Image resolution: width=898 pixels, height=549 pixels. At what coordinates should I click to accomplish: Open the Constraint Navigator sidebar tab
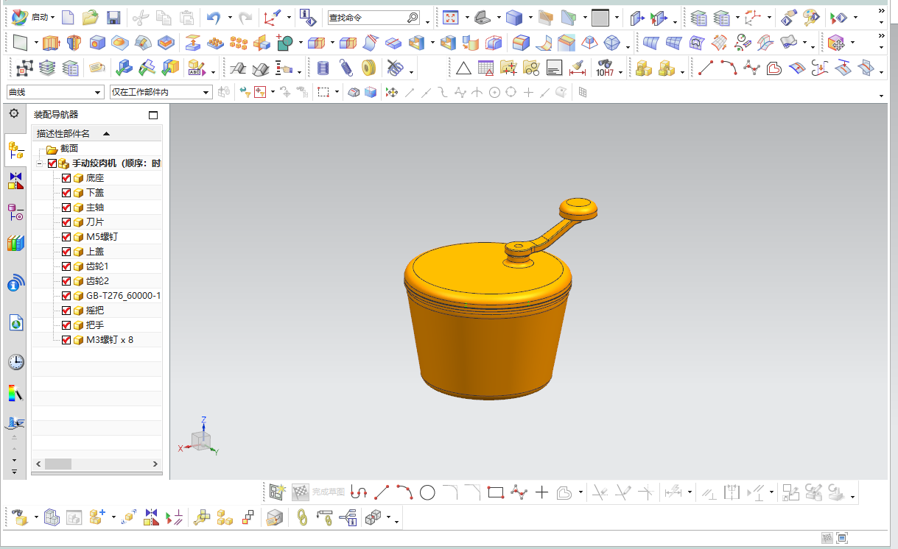point(15,180)
